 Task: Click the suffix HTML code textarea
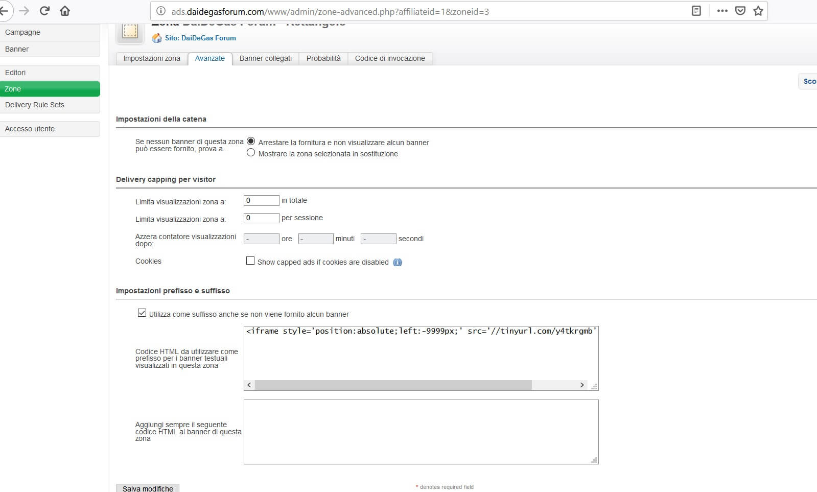421,432
